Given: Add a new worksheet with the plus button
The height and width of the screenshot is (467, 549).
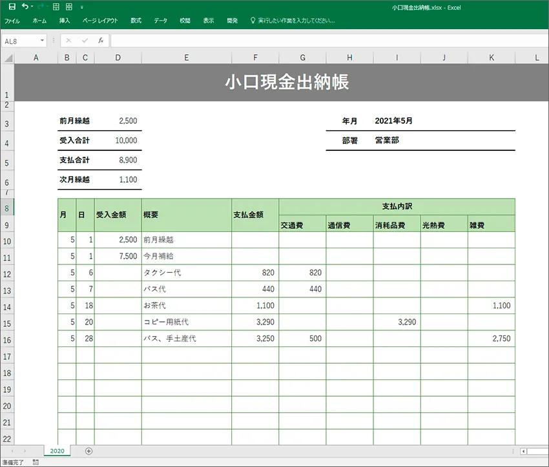Looking at the screenshot, I should (x=88, y=450).
